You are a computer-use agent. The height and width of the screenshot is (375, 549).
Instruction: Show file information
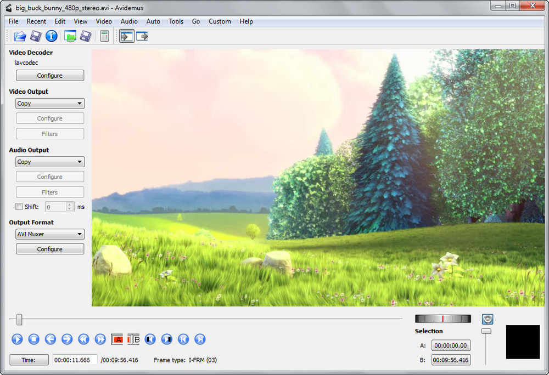(51, 36)
